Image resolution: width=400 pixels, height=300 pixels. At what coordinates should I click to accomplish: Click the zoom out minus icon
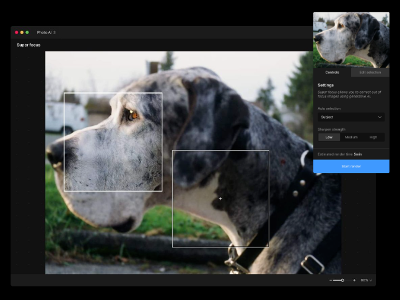331,280
